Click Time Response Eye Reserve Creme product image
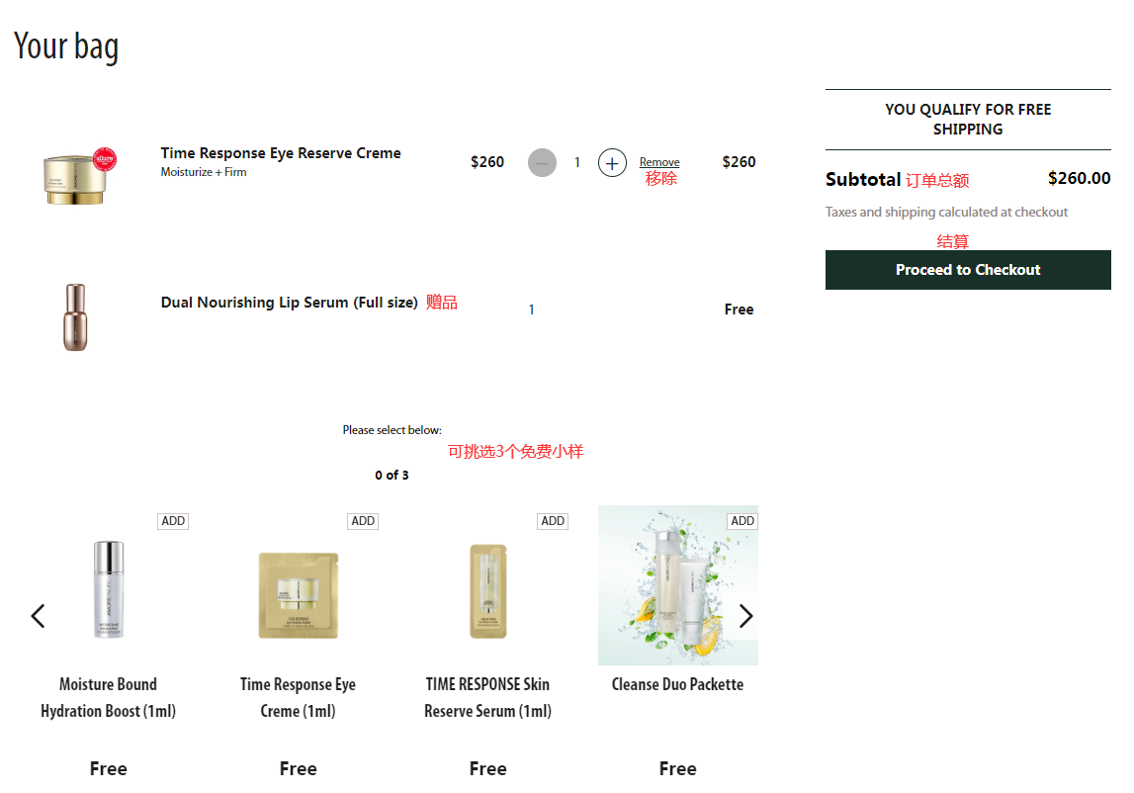This screenshot has height=793, width=1134. coord(76,176)
